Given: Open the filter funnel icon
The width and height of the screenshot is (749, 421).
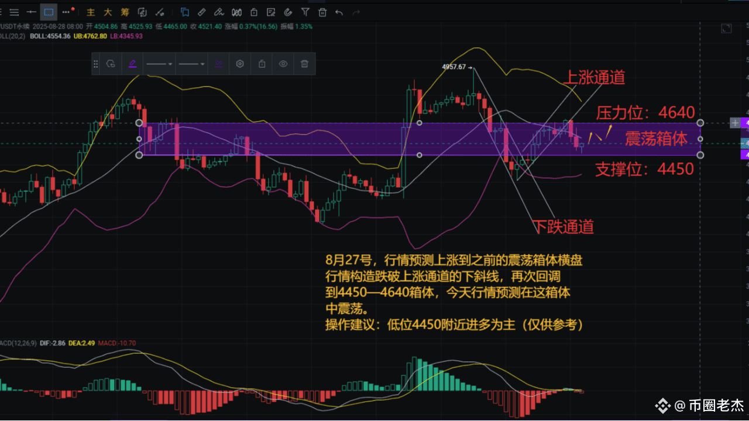Looking at the screenshot, I should [305, 12].
